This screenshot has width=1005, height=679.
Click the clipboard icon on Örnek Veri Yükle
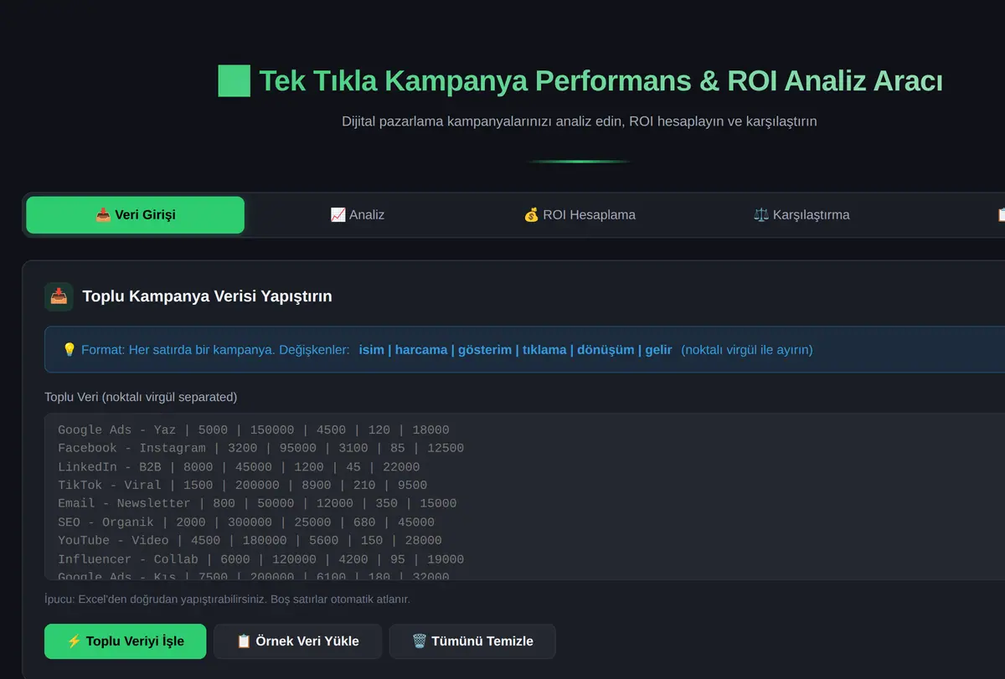[244, 641]
